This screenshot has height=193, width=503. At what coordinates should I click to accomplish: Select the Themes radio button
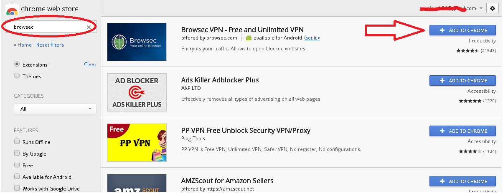coord(17,76)
